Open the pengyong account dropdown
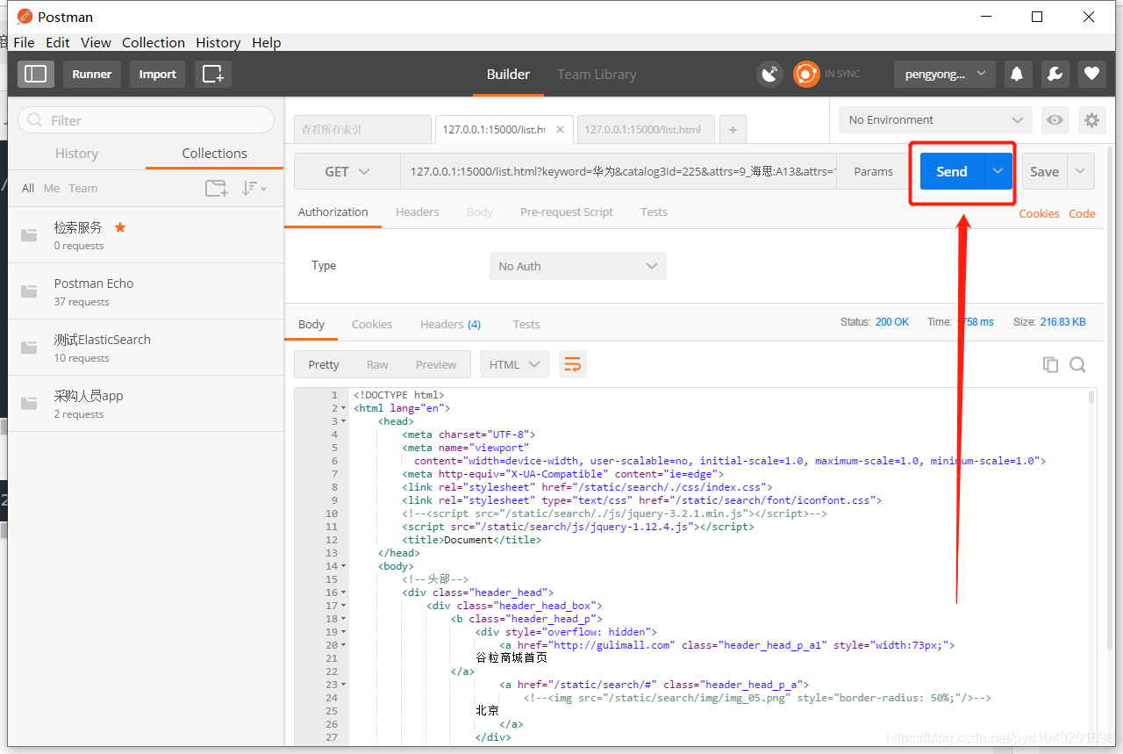 (945, 74)
